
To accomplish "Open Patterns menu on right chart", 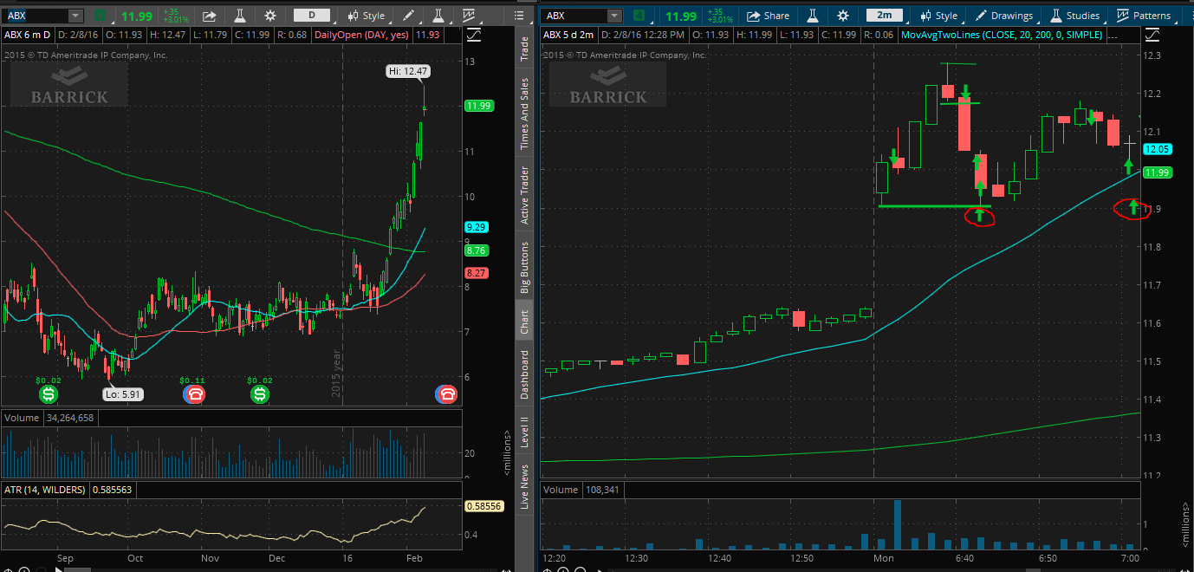I will (x=1143, y=16).
